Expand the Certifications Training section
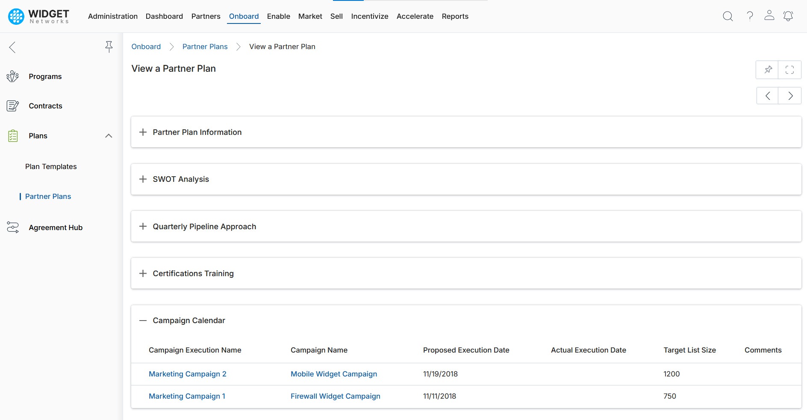807x420 pixels. (143, 274)
